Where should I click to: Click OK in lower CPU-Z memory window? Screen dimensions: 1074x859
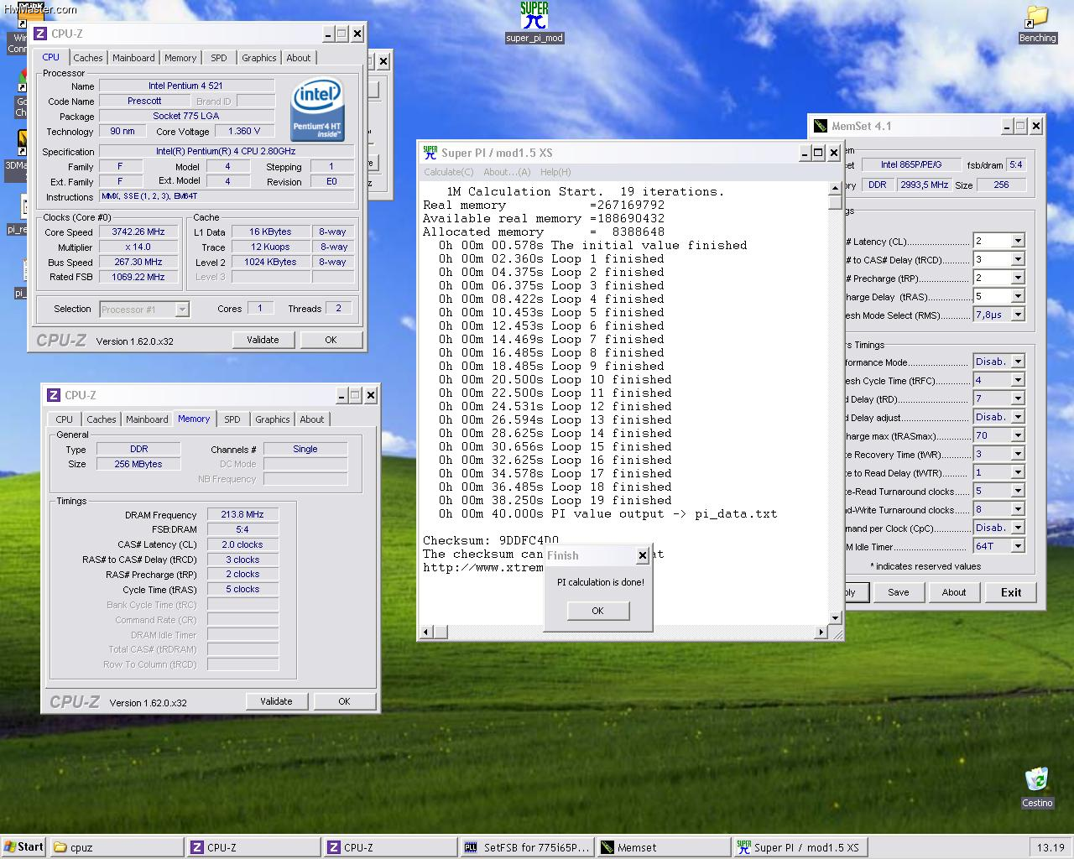pos(344,701)
